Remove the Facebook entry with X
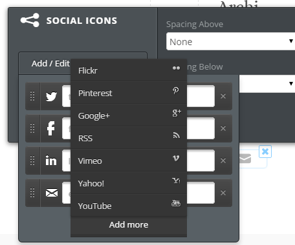 pos(223,128)
